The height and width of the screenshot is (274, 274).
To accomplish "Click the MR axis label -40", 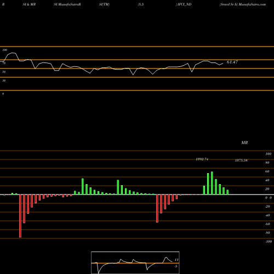I will click(x=267, y=215).
